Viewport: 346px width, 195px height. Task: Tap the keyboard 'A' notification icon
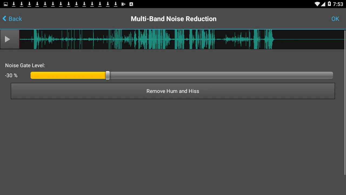(x=131, y=4)
